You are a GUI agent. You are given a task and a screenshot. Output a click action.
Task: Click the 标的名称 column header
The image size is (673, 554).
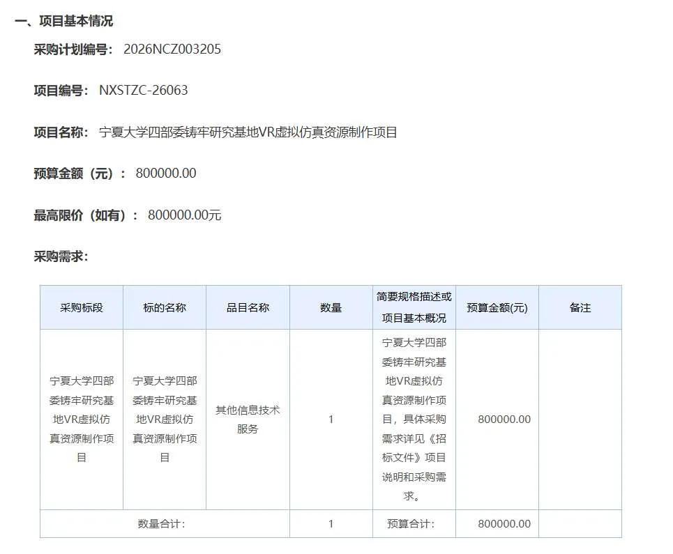tap(165, 307)
